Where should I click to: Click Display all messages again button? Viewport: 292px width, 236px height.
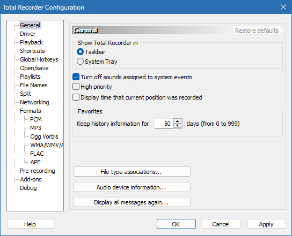click(x=132, y=202)
